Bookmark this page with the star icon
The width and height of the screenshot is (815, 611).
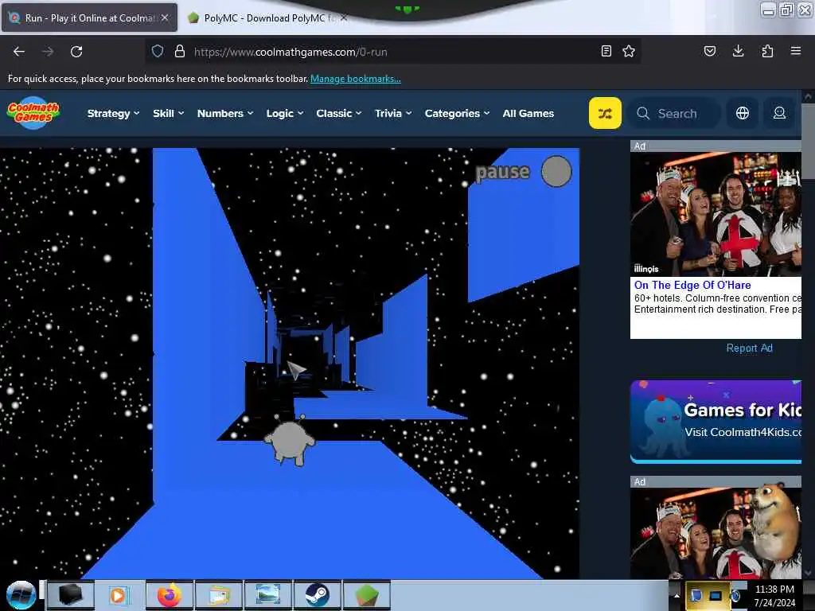point(629,51)
